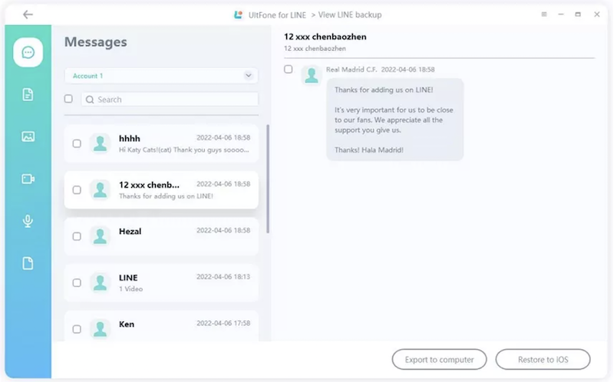Click Export to computer button
This screenshot has height=382, width=614.
pyautogui.click(x=439, y=359)
